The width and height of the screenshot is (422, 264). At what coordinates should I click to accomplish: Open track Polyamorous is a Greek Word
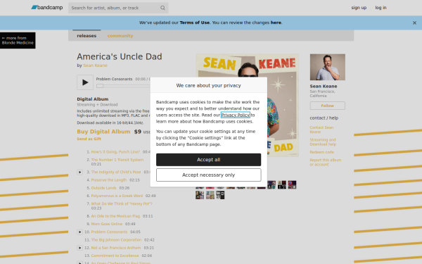[117, 196]
